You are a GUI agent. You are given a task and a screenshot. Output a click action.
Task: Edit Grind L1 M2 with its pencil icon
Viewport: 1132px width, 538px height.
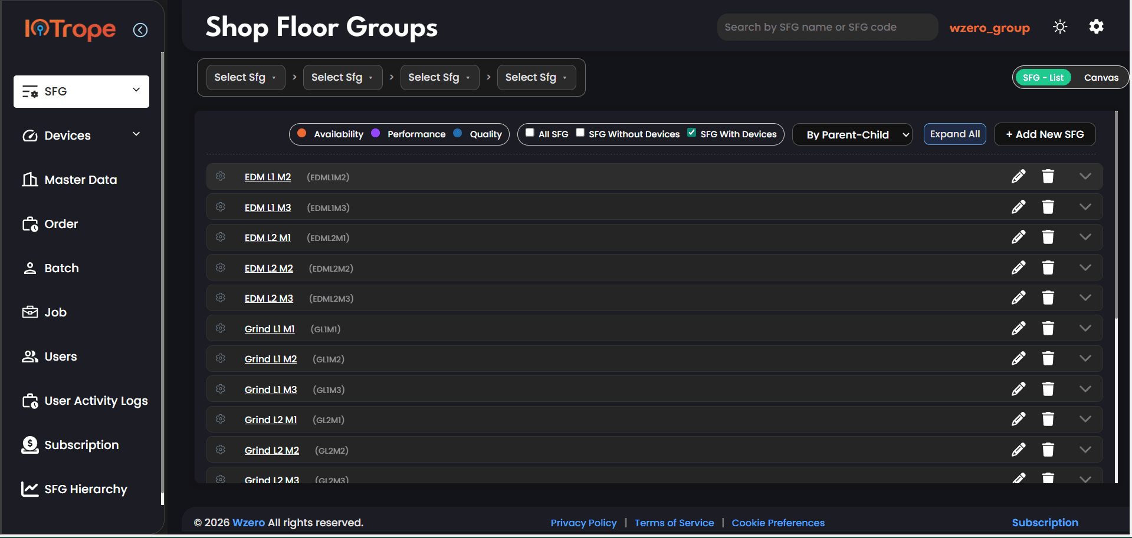point(1018,358)
